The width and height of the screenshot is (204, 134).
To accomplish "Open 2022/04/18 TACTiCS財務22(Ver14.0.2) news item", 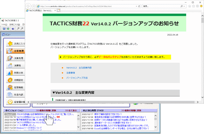I will [x=37, y=117].
